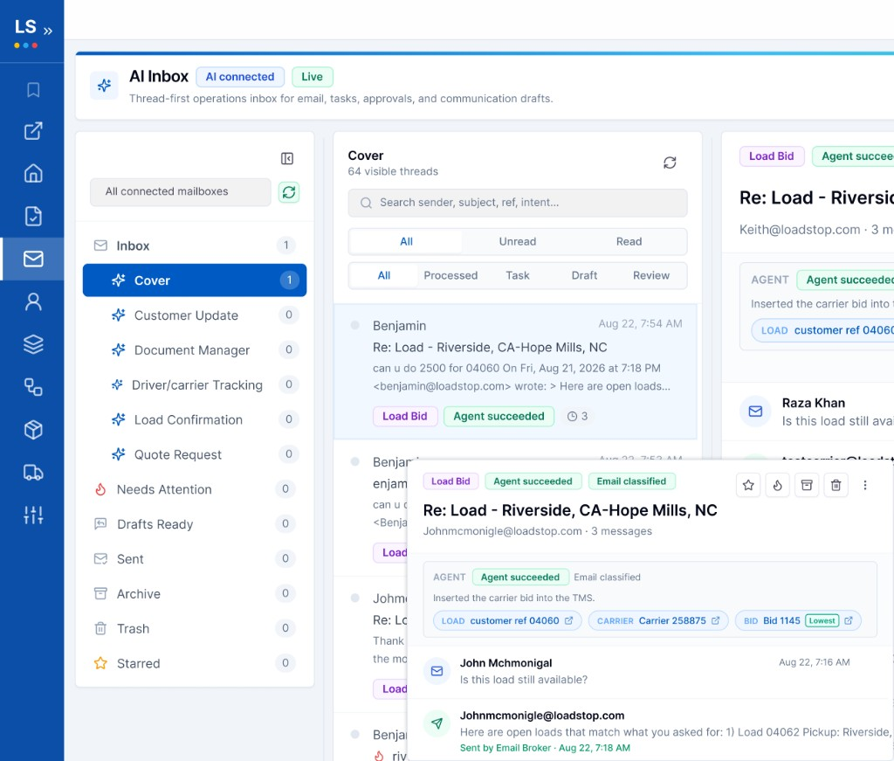Image resolution: width=894 pixels, height=761 pixels.
Task: Open the sliders settings sidebar icon
Action: click(x=33, y=515)
